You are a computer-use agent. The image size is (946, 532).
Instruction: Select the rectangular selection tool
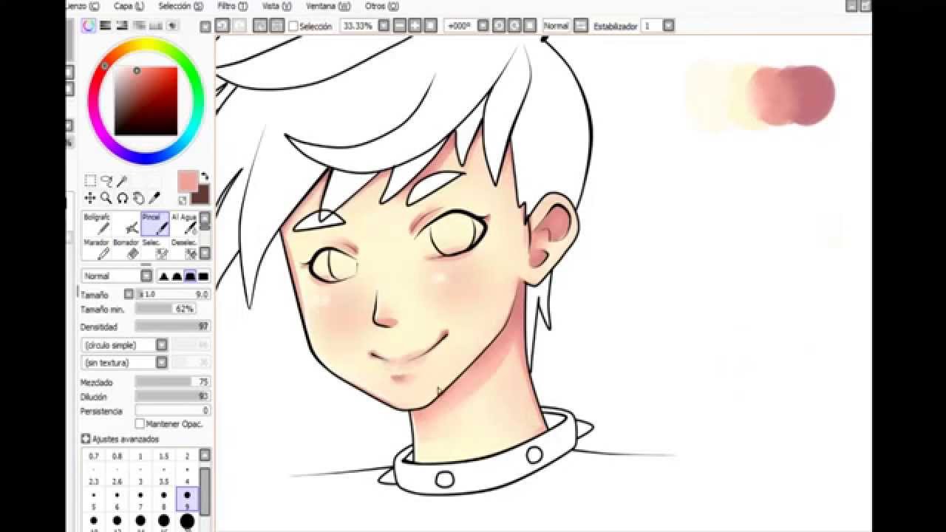tap(90, 181)
